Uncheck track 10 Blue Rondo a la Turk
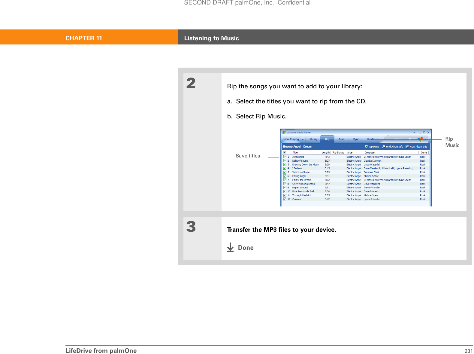The width and height of the screenshot is (474, 354). 285,191
